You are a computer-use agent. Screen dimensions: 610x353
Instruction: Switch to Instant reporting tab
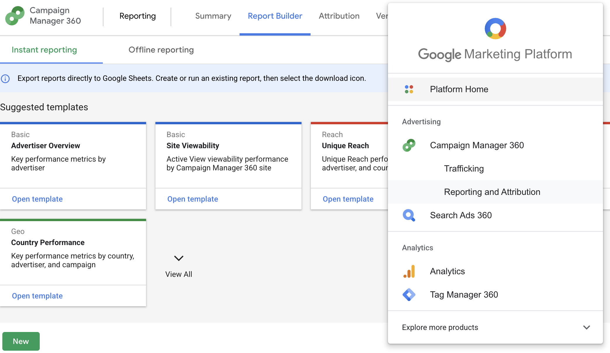tap(44, 50)
